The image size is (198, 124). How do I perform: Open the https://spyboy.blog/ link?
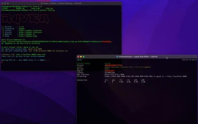[28, 36]
